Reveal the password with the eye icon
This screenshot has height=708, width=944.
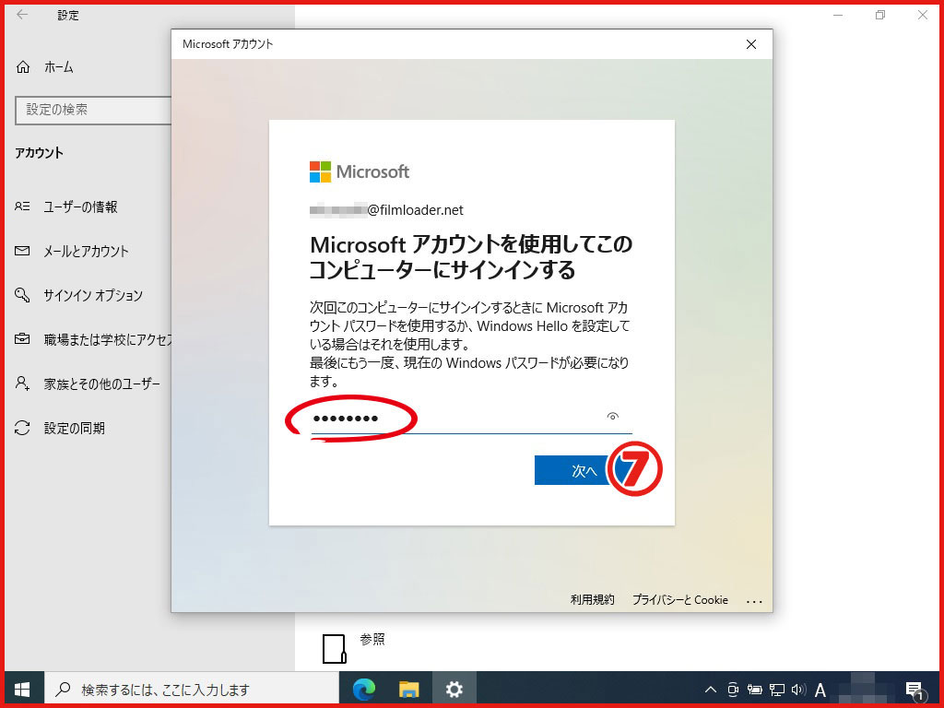612,416
